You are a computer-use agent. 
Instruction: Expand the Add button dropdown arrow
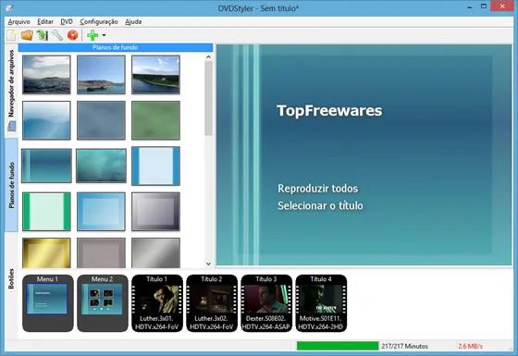click(104, 35)
